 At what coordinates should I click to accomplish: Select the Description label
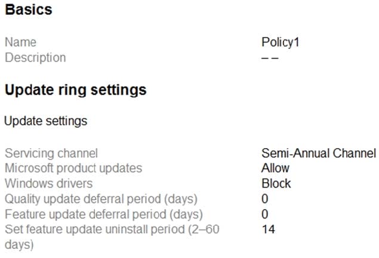(x=35, y=58)
